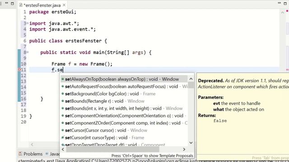The height and width of the screenshot is (162, 289).
Task: Place cursor after 'f.se' on line 11
Action: 63,70
